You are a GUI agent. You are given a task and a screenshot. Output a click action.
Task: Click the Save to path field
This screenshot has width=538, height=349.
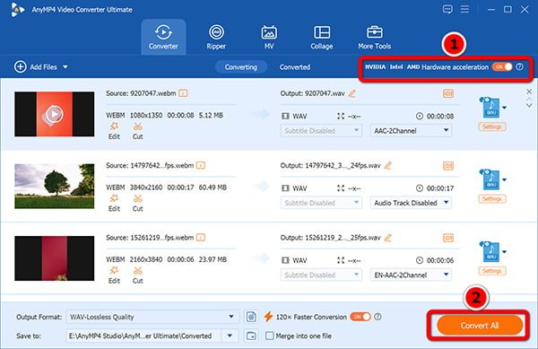pyautogui.click(x=144, y=336)
